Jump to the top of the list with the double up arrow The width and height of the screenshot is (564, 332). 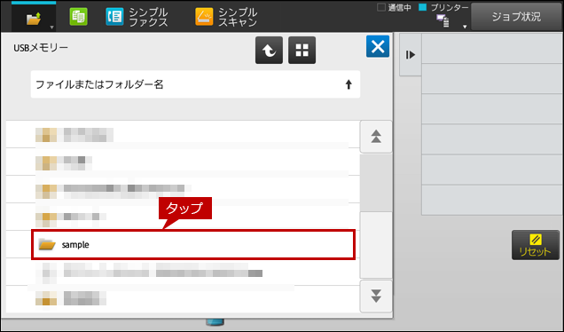(376, 137)
